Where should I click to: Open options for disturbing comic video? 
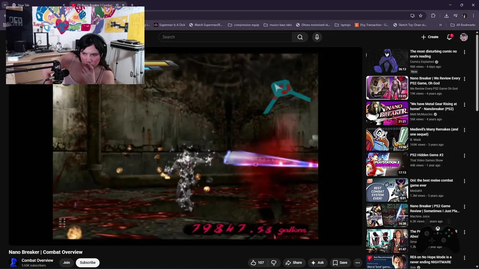pyautogui.click(x=464, y=52)
